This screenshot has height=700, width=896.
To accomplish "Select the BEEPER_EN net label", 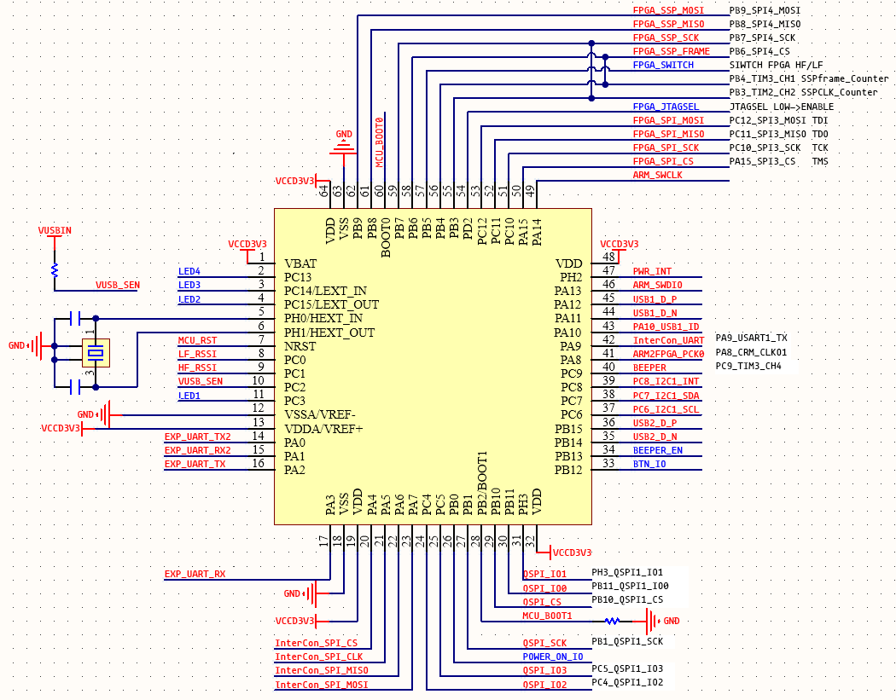I will [x=657, y=450].
